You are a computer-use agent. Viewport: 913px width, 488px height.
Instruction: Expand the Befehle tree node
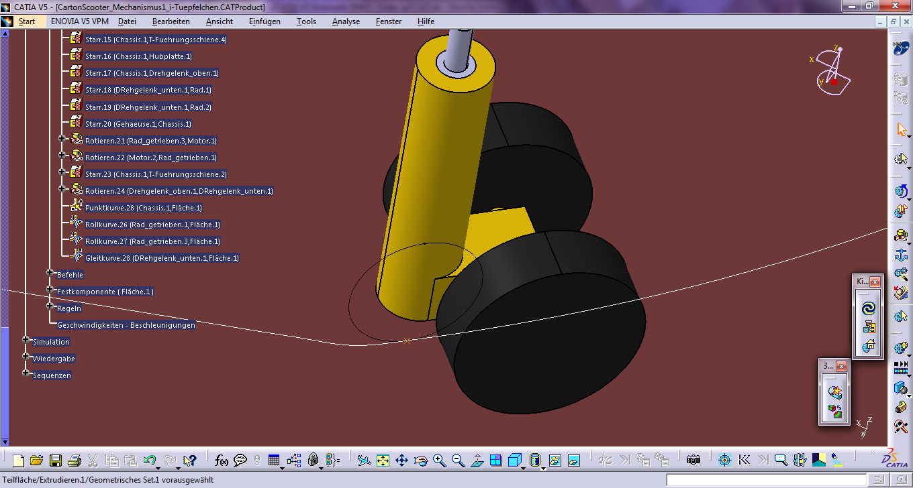point(50,272)
